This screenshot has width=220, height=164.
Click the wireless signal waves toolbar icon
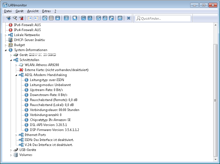tap(105, 18)
